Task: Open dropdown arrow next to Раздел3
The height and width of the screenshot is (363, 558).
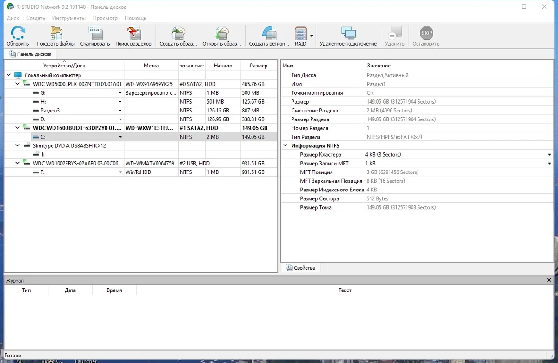Action: 120,111
